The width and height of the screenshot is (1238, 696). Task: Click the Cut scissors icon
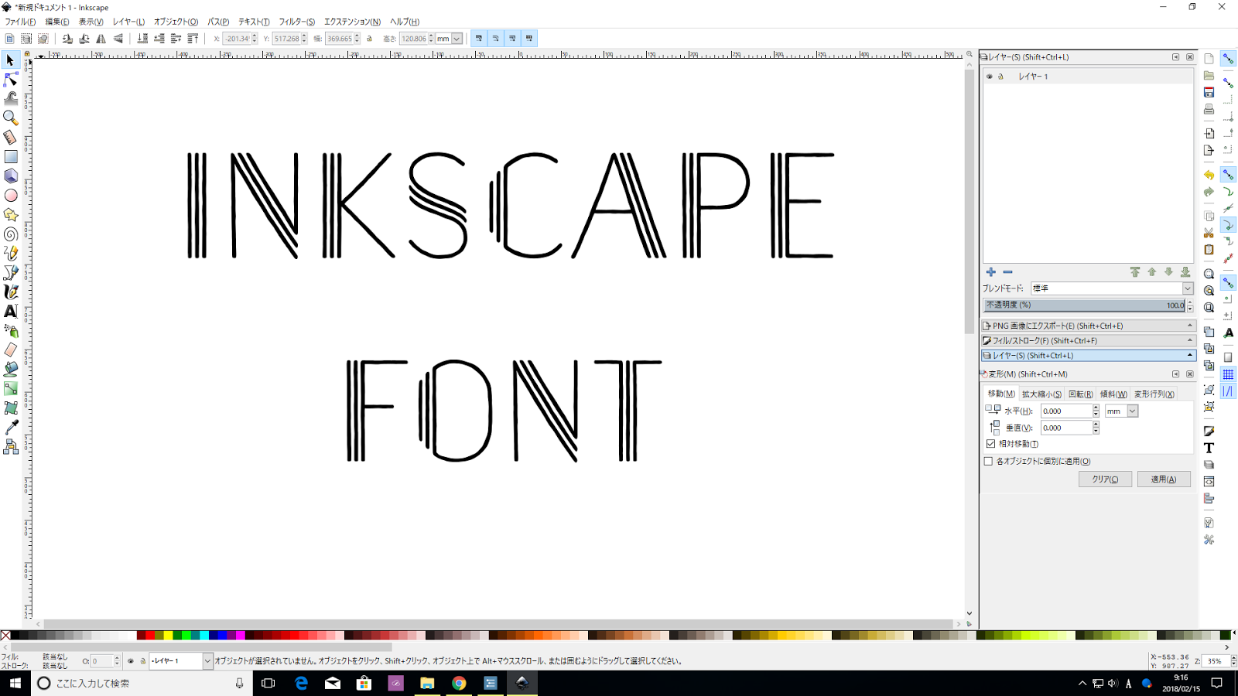point(1209,233)
